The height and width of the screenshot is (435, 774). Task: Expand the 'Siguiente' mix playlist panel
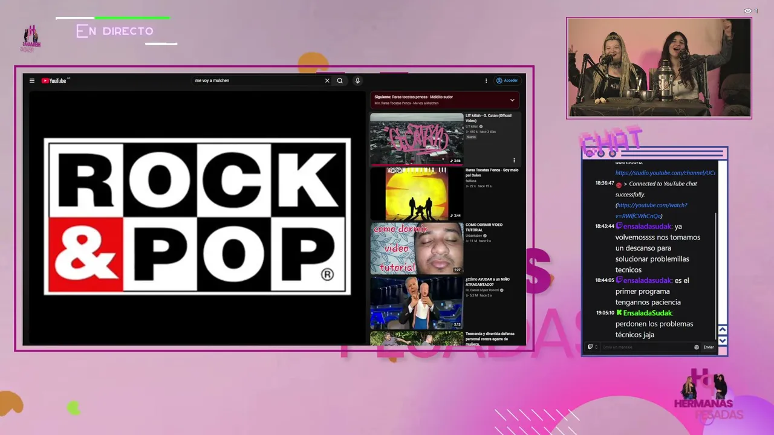tap(512, 100)
